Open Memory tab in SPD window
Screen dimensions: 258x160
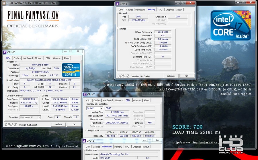click(119, 100)
